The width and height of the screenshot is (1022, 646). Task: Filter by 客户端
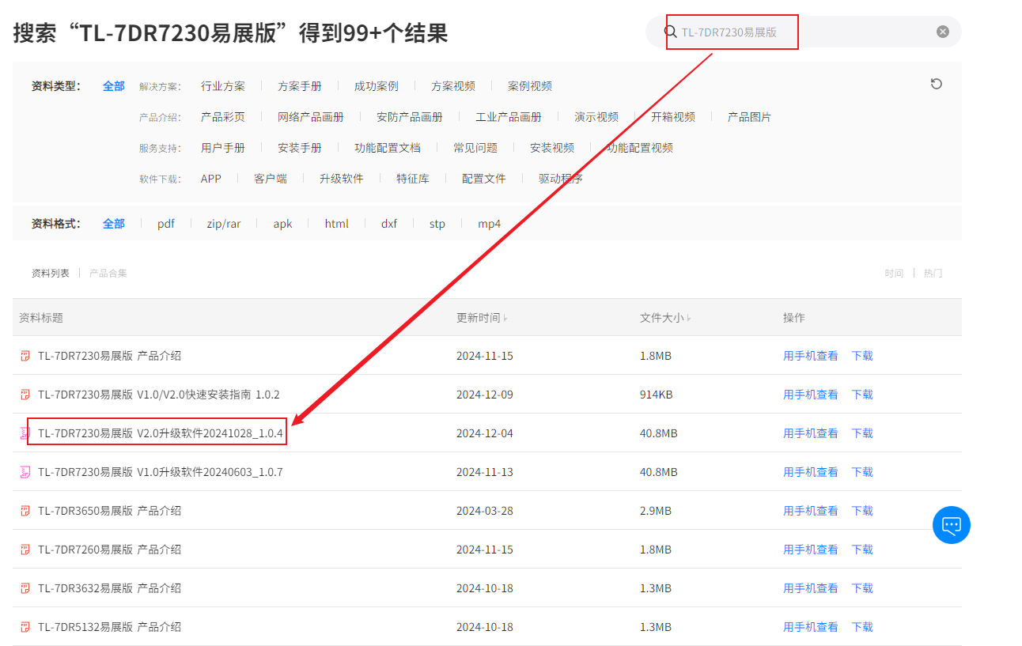pyautogui.click(x=271, y=179)
